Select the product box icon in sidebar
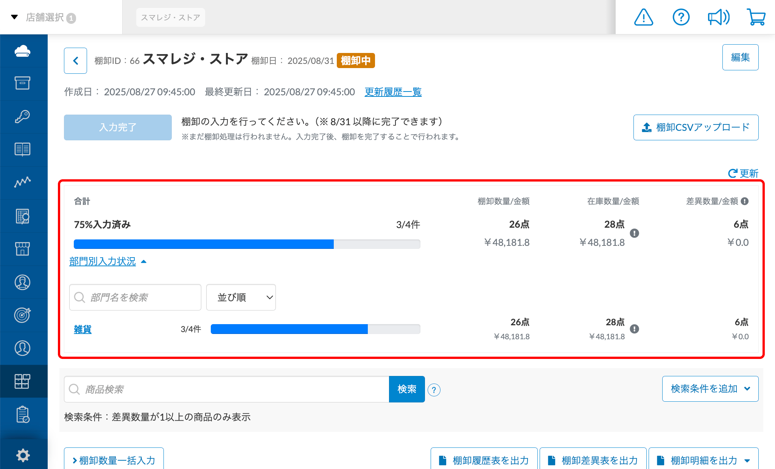 [23, 84]
